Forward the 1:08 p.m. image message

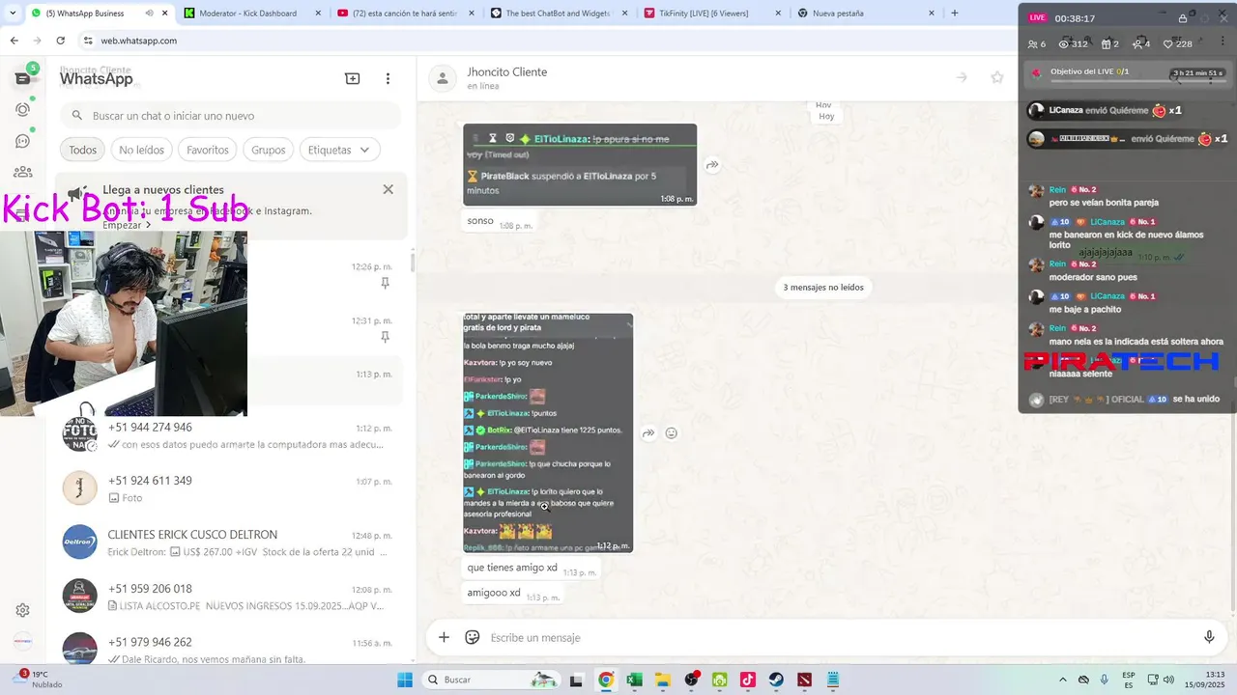[x=712, y=165]
